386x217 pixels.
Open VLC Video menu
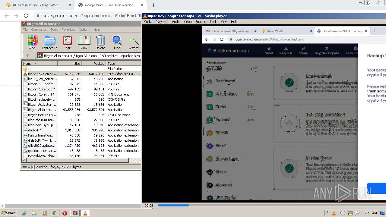[x=188, y=22]
